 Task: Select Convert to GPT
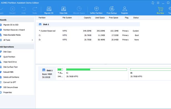(10, 82)
